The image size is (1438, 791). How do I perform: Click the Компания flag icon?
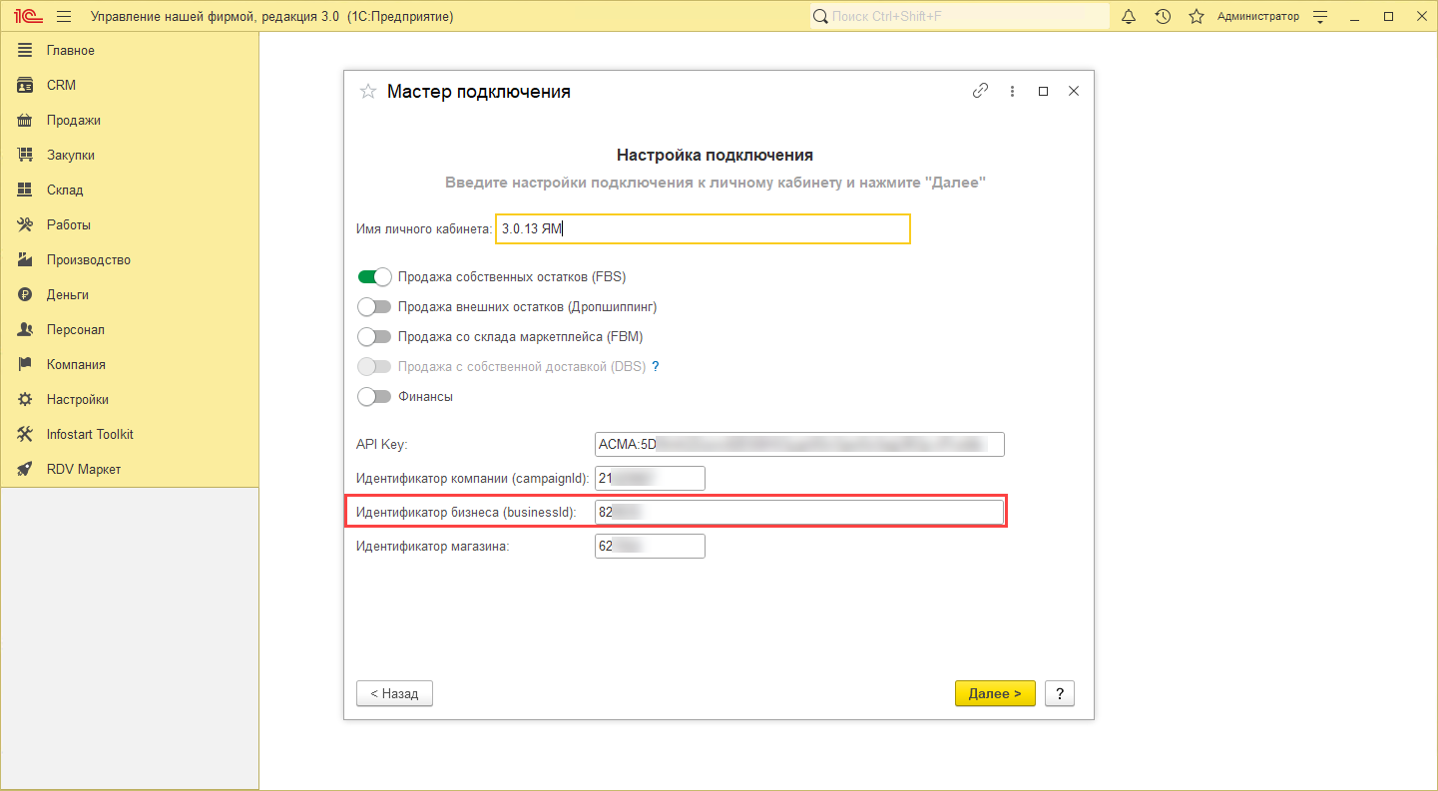[x=26, y=364]
